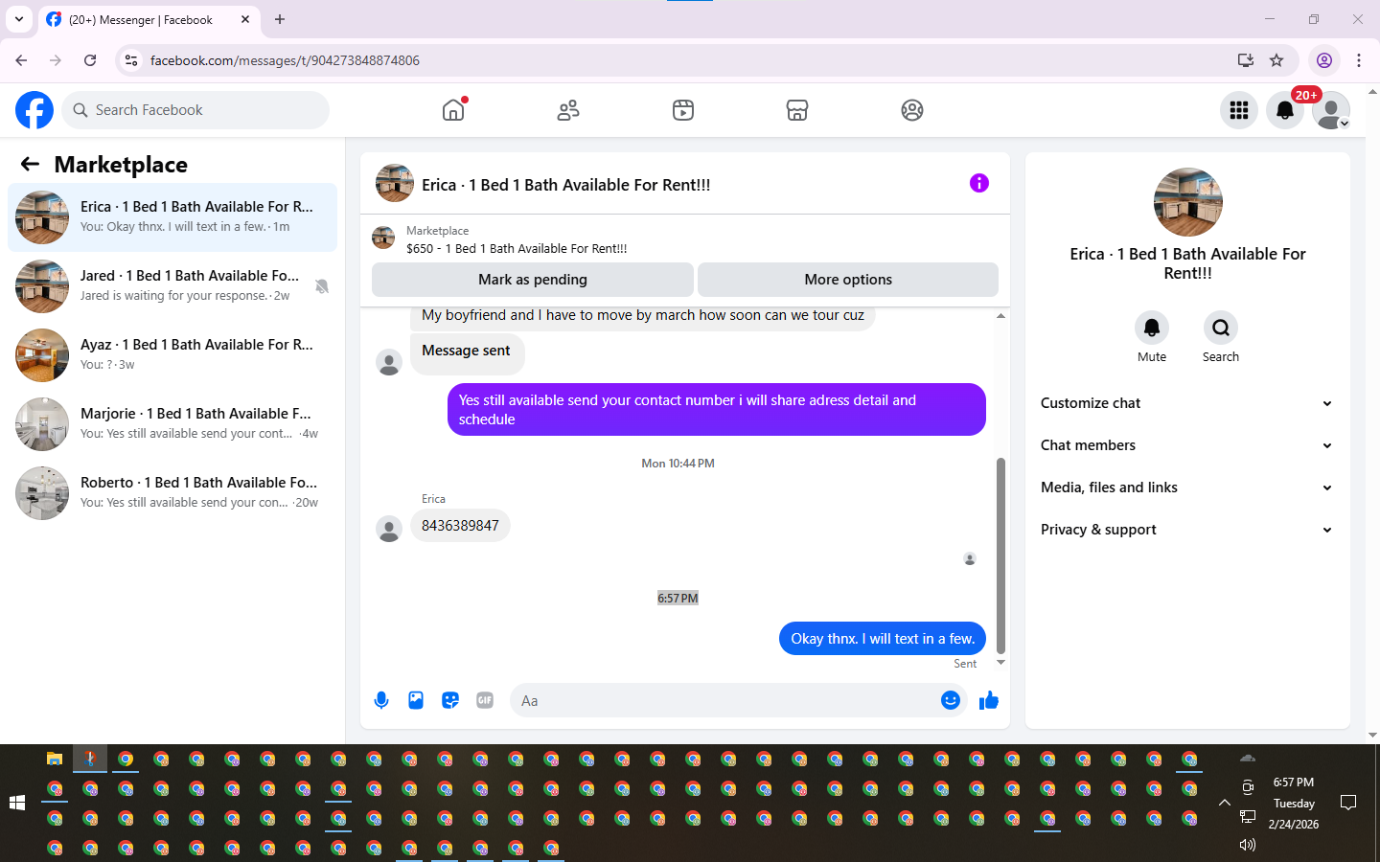This screenshot has width=1380, height=862.
Task: Click the browser Back arrow
Action: 21,60
